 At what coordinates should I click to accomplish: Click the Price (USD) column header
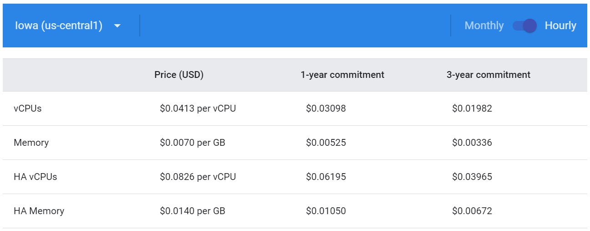pyautogui.click(x=179, y=75)
